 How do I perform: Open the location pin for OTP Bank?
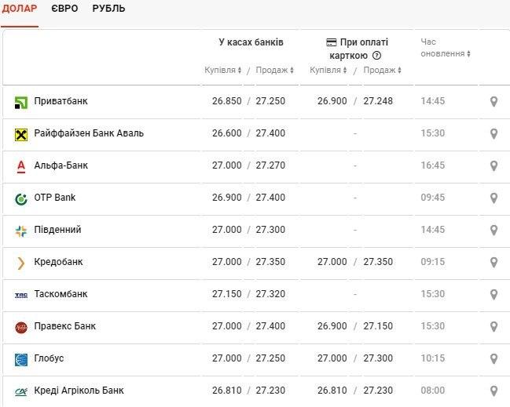point(493,198)
